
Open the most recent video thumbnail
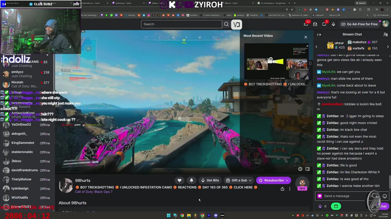coord(276,62)
